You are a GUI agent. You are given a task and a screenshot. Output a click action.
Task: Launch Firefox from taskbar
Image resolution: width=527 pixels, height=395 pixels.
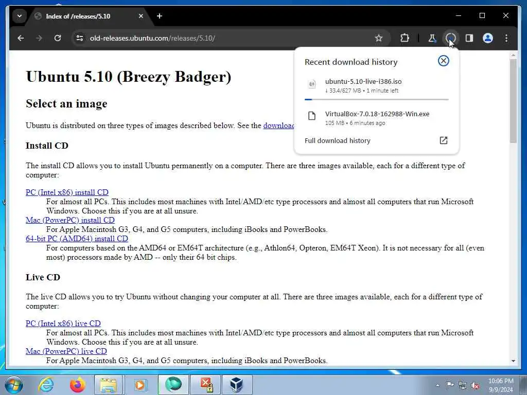click(x=77, y=385)
